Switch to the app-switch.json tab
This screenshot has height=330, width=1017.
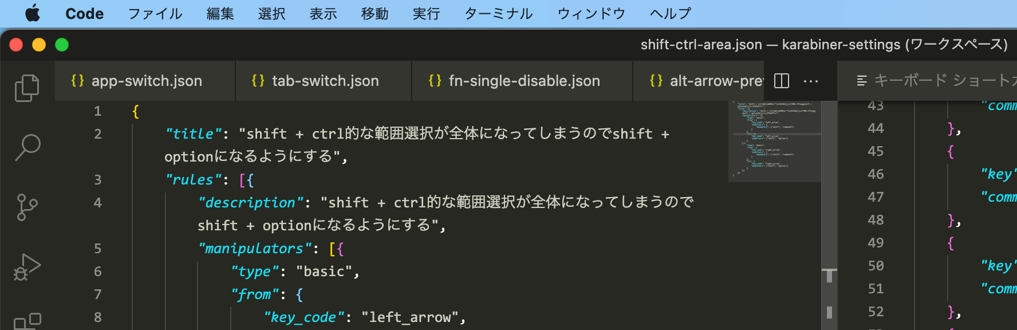tap(145, 81)
